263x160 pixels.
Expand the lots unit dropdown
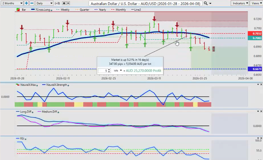121,70
